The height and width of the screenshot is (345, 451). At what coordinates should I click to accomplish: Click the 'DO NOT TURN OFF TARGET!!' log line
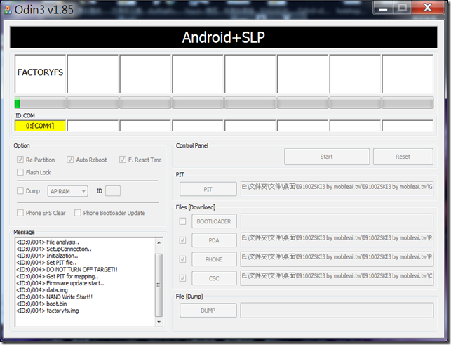pyautogui.click(x=67, y=270)
